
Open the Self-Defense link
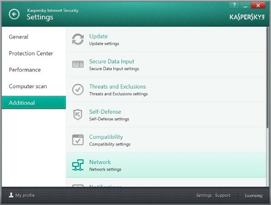click(x=105, y=112)
